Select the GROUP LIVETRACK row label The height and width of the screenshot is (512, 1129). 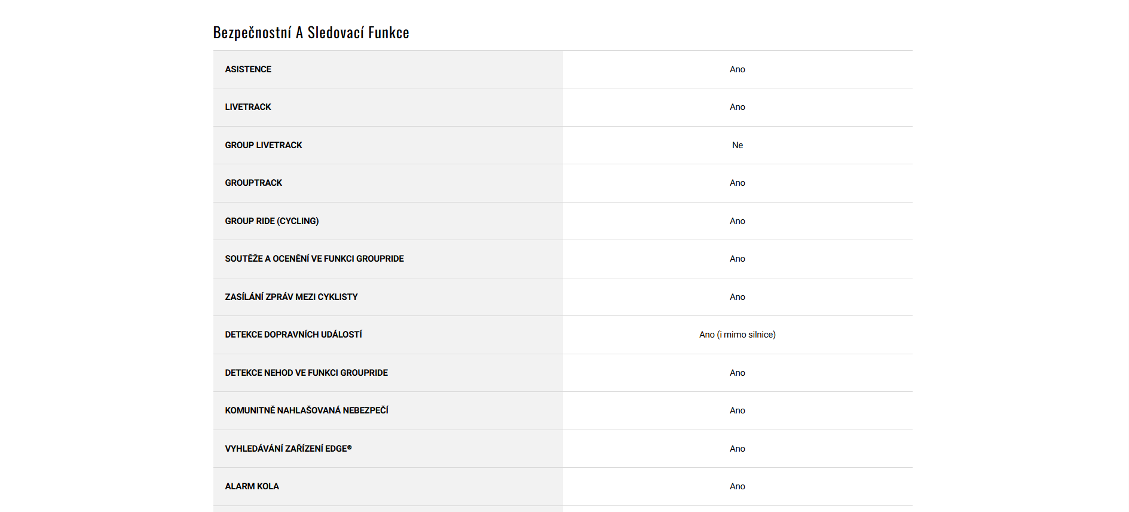click(264, 145)
